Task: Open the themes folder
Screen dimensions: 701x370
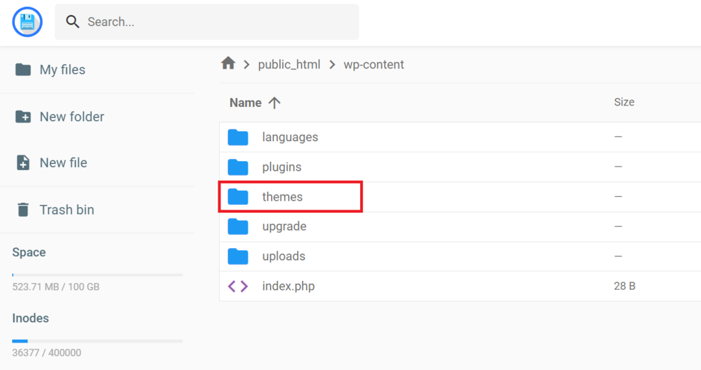Action: (282, 197)
